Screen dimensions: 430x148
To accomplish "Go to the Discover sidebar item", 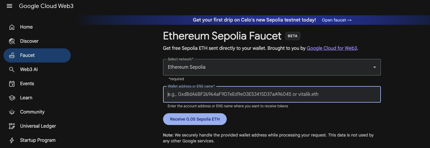I will click(x=29, y=41).
